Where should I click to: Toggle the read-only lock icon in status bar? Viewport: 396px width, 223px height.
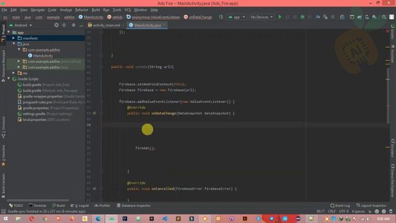click(x=370, y=211)
